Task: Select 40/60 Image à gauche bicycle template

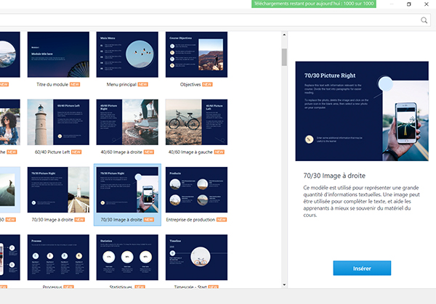Action: click(196, 122)
